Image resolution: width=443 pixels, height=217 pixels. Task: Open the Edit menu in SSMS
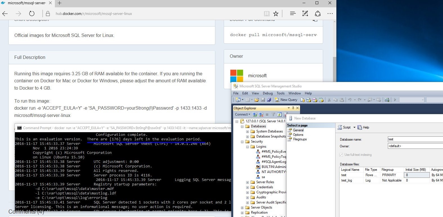(245, 93)
